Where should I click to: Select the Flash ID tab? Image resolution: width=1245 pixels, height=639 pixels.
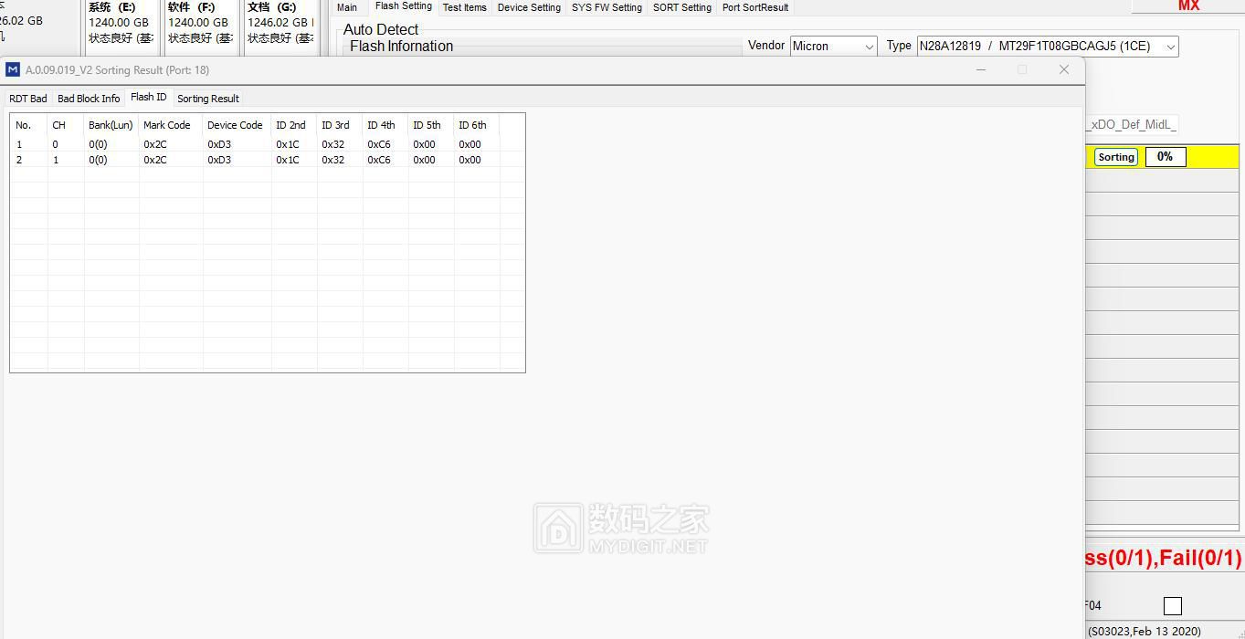(149, 97)
